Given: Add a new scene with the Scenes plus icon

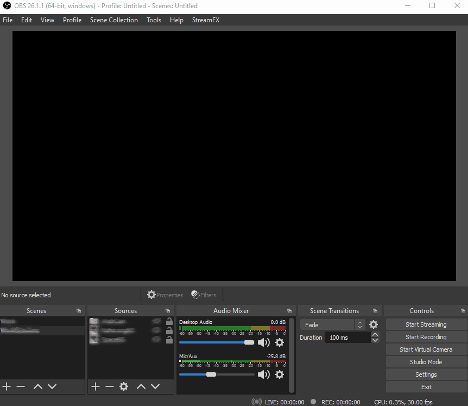Looking at the screenshot, I should click(x=7, y=386).
